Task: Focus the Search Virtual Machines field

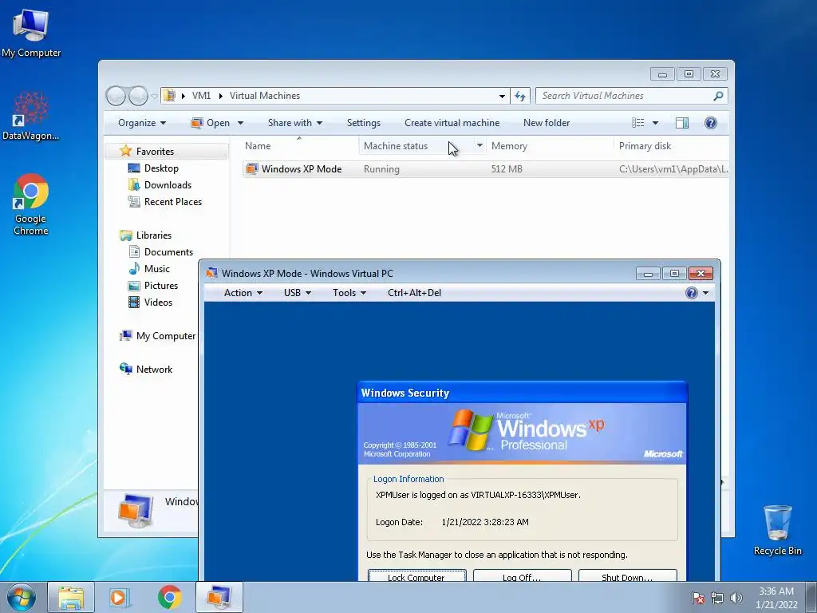Action: tap(624, 96)
